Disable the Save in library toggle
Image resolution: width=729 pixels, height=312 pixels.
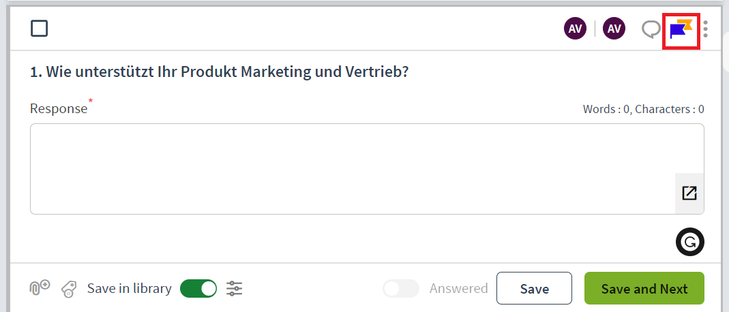pyautogui.click(x=198, y=288)
